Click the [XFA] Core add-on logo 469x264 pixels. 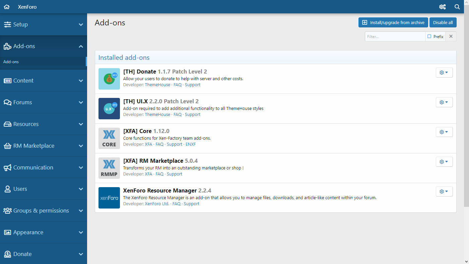[109, 138]
